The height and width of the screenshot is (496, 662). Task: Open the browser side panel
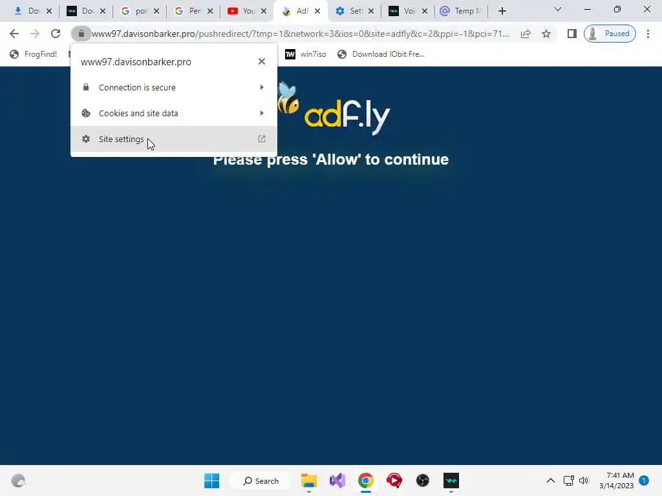[571, 34]
